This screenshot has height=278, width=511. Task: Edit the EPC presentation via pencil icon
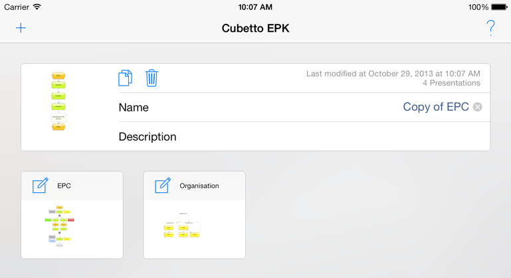40,186
